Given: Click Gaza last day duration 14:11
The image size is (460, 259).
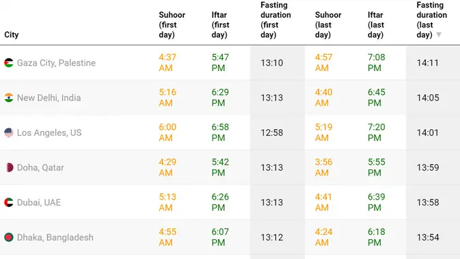Looking at the screenshot, I should click(427, 63).
